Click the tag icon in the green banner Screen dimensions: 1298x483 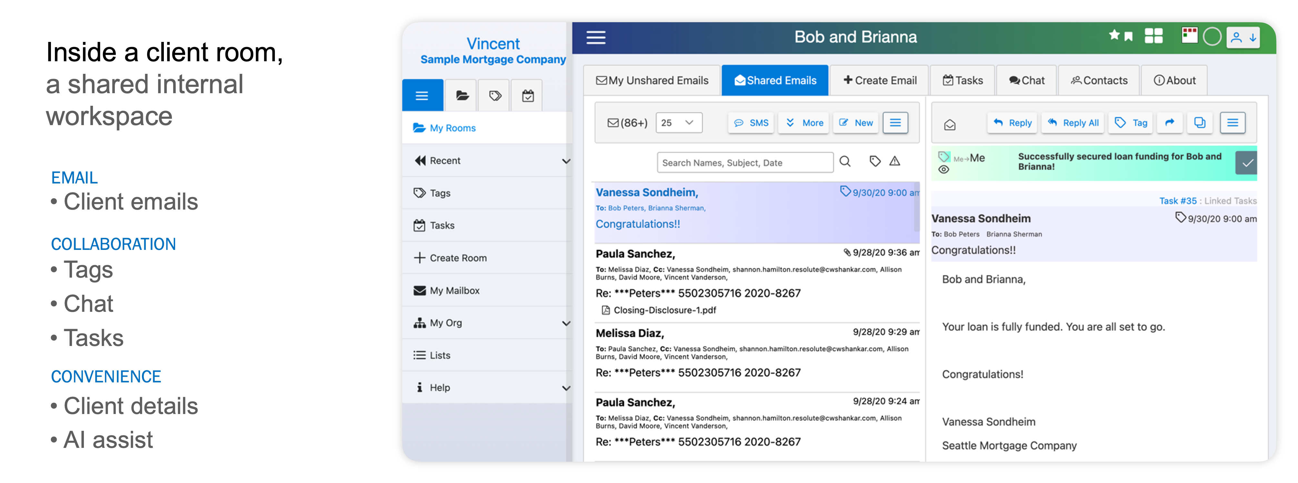tap(944, 156)
